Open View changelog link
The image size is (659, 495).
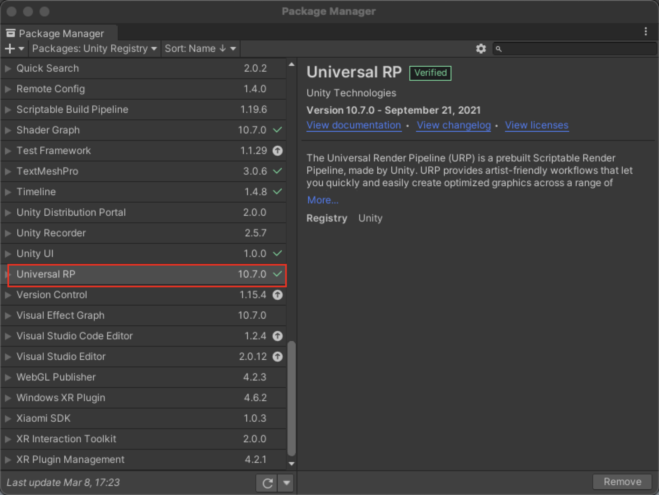pyautogui.click(x=454, y=125)
